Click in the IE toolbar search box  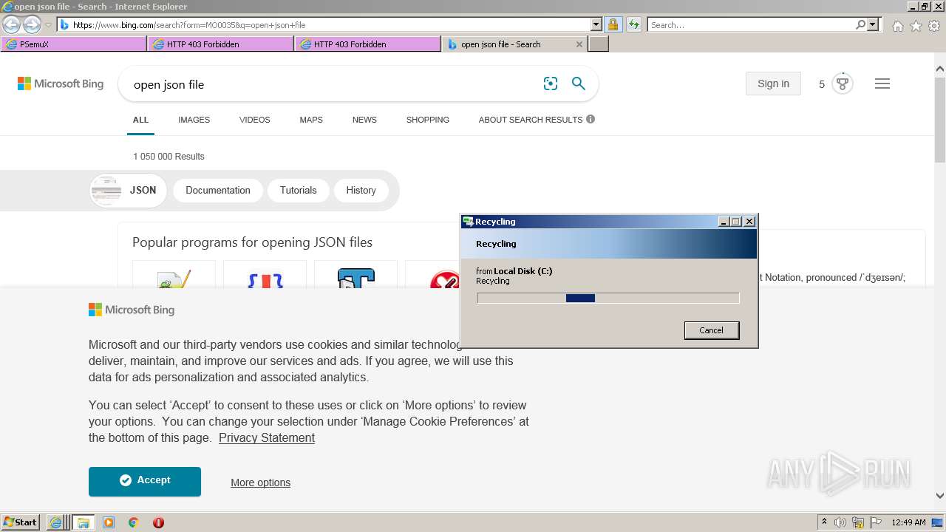coord(752,24)
